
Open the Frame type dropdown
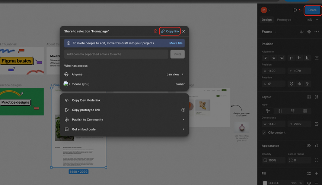point(269,32)
